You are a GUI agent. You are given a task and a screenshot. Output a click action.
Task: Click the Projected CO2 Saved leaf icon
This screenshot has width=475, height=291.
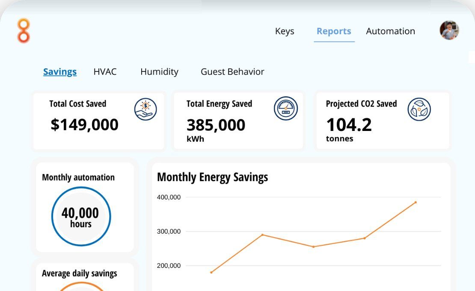[419, 109]
